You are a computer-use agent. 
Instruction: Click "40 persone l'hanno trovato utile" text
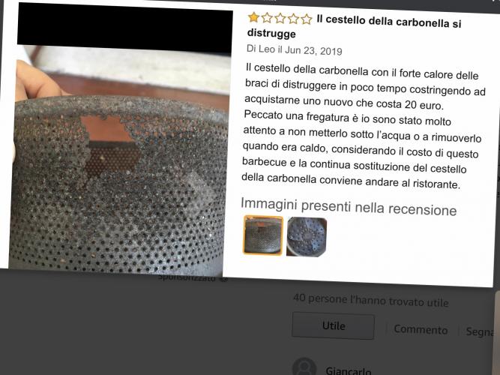point(371,300)
